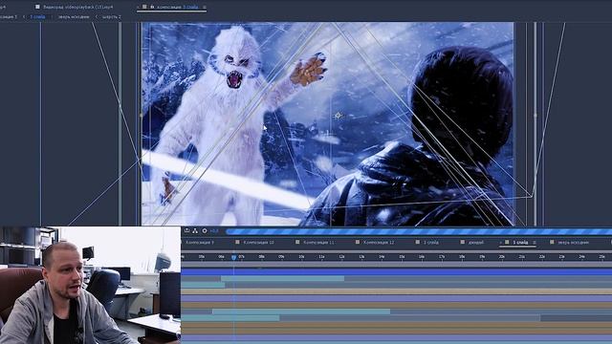Image resolution: width=612 pixels, height=344 pixels.
Task: Click the color label square of Композиция 11 tab
Action: (x=297, y=242)
